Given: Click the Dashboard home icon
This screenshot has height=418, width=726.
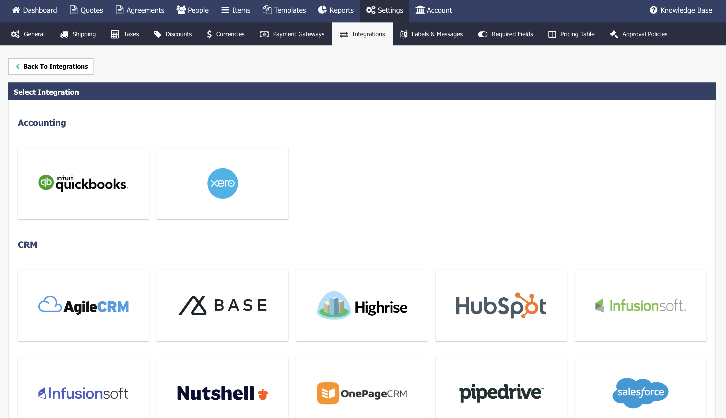Looking at the screenshot, I should pos(16,10).
